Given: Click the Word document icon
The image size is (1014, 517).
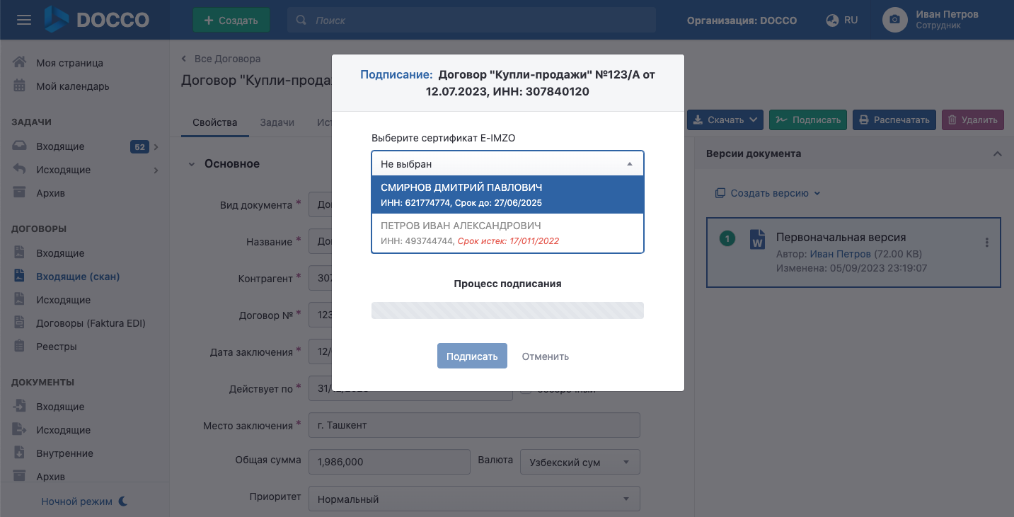Looking at the screenshot, I should point(757,239).
